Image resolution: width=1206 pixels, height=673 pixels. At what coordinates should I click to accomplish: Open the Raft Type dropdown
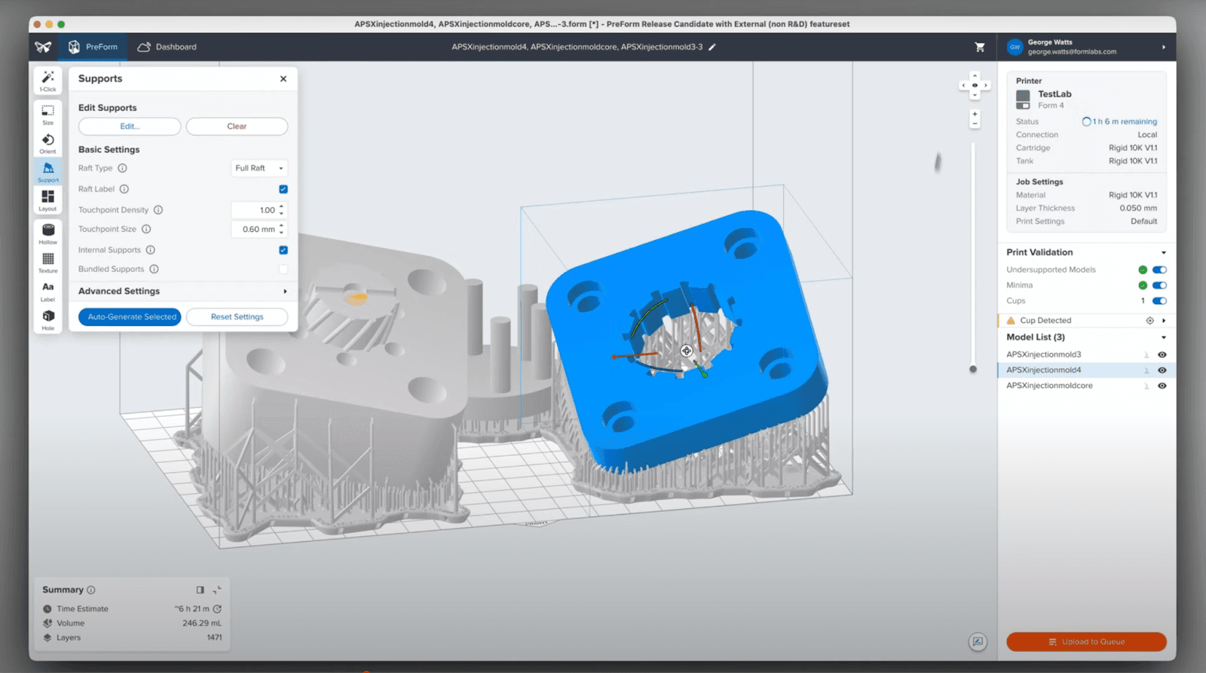(x=259, y=169)
